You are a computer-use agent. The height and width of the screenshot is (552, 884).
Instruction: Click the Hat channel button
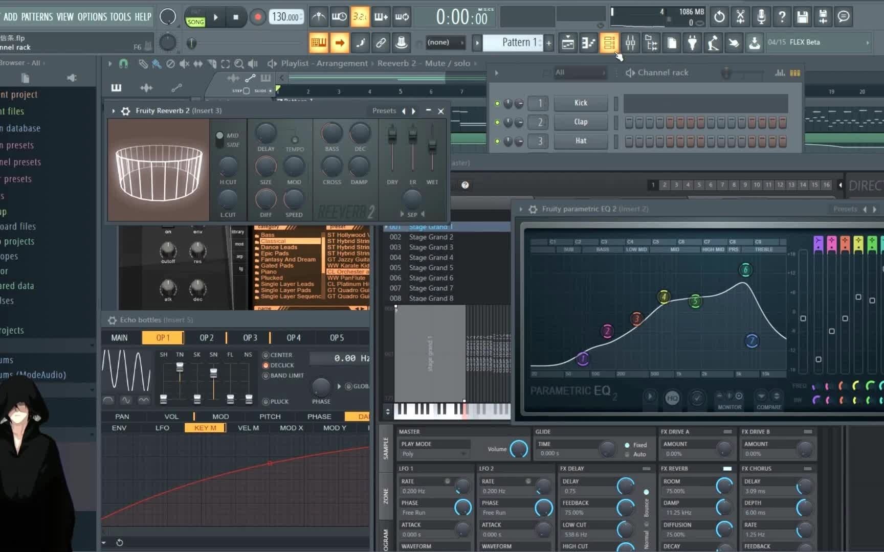[581, 141]
